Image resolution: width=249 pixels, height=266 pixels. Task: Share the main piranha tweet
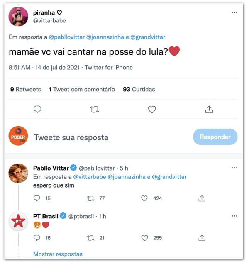pyautogui.click(x=209, y=109)
